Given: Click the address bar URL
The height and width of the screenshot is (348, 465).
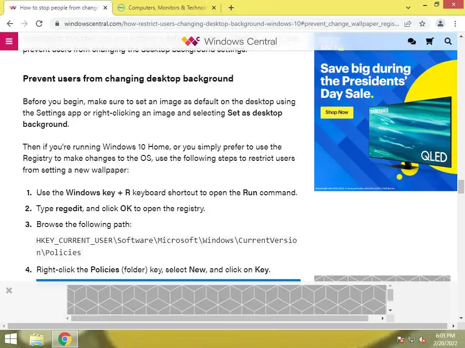Looking at the screenshot, I should click(231, 24).
